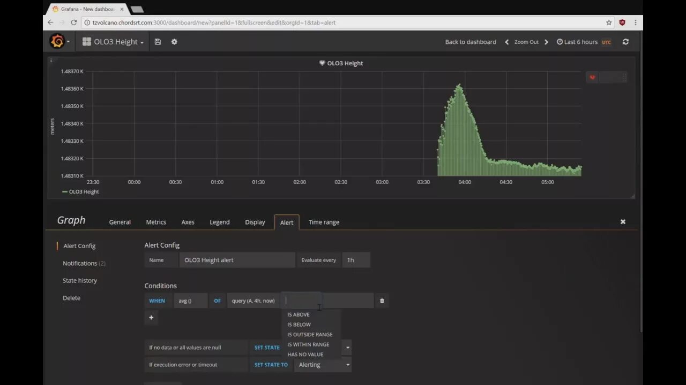The height and width of the screenshot is (385, 686).
Task: Toggle the OLO3 Height legend series
Action: [x=84, y=191]
